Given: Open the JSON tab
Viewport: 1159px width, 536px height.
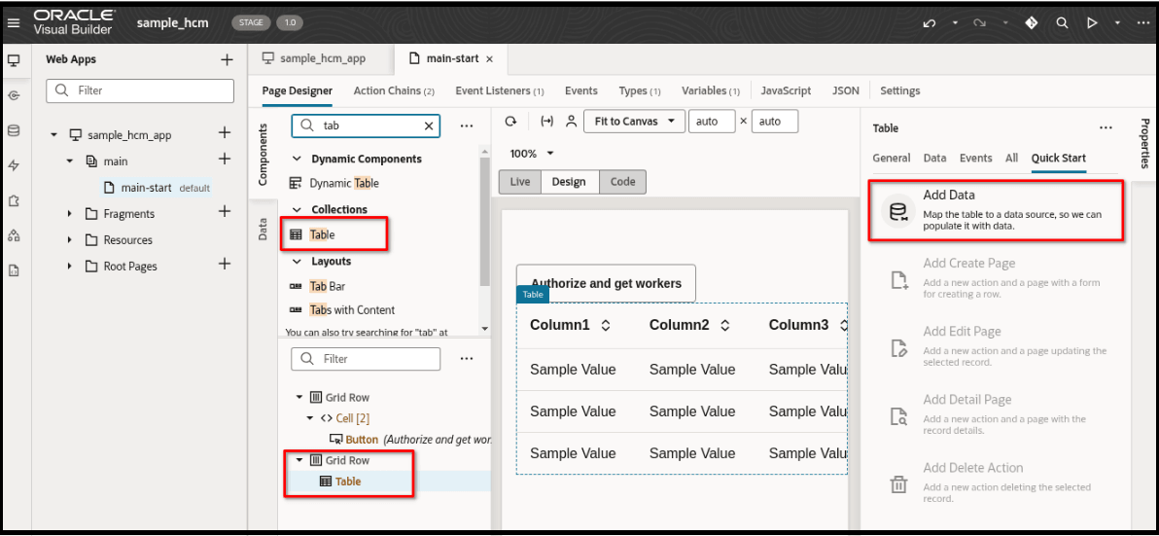Looking at the screenshot, I should coord(846,90).
